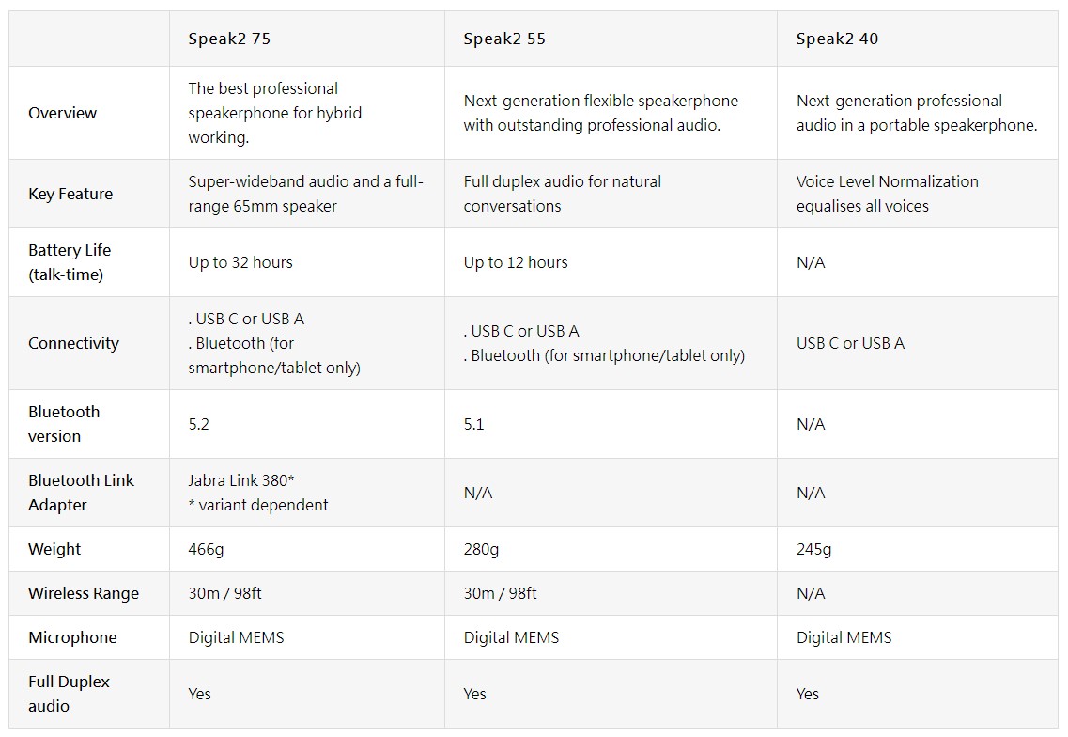Click the Speak2 55 column header
Viewport: 1068px width, 737px height.
tap(504, 39)
